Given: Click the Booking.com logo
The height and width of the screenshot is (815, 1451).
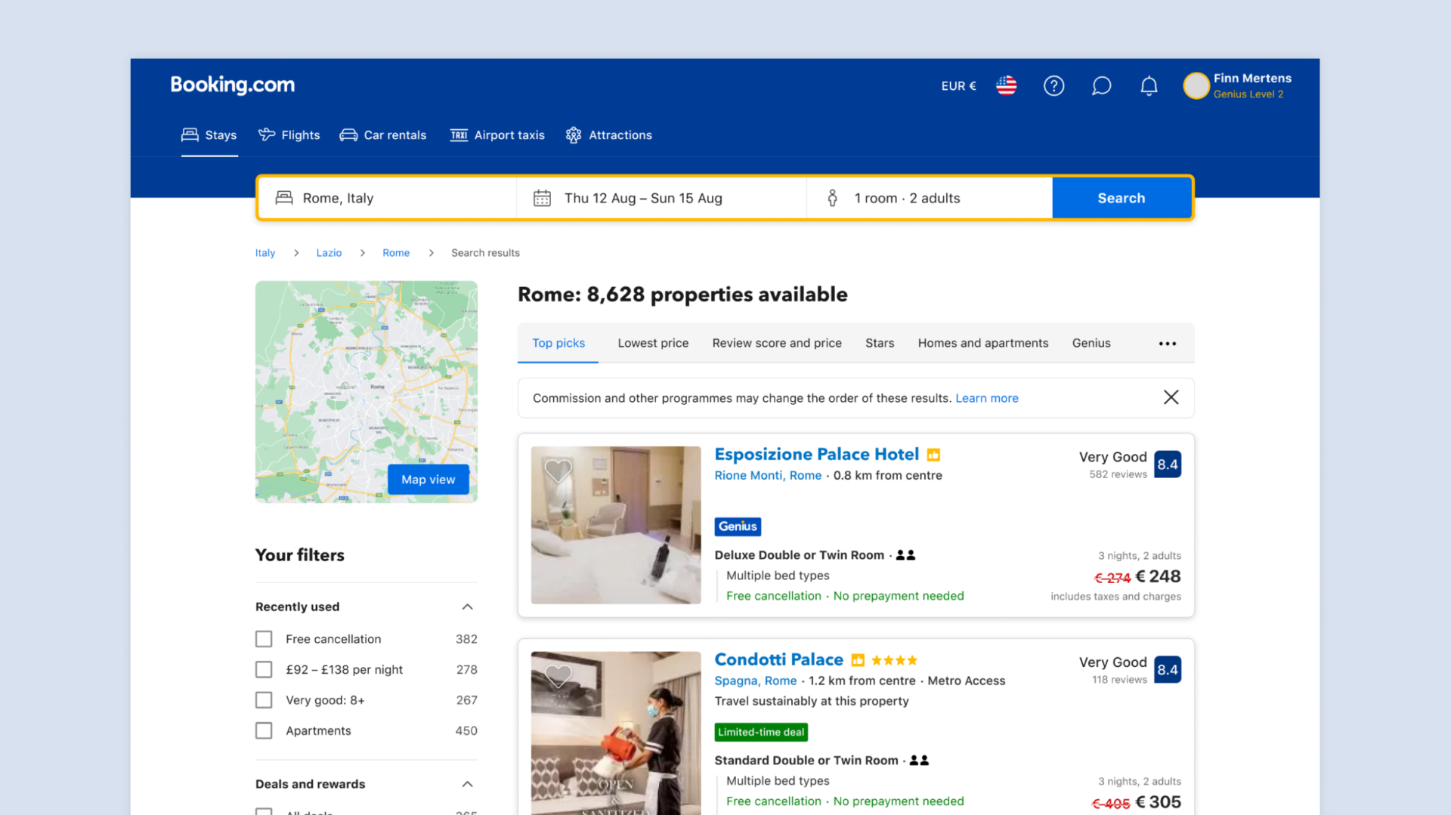Looking at the screenshot, I should tap(232, 85).
